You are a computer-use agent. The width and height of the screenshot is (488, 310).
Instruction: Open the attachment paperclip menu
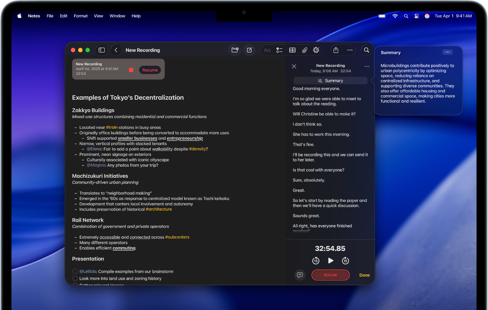tap(305, 50)
